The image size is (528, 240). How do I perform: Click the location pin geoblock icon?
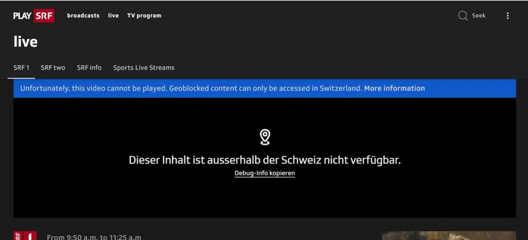click(x=265, y=137)
